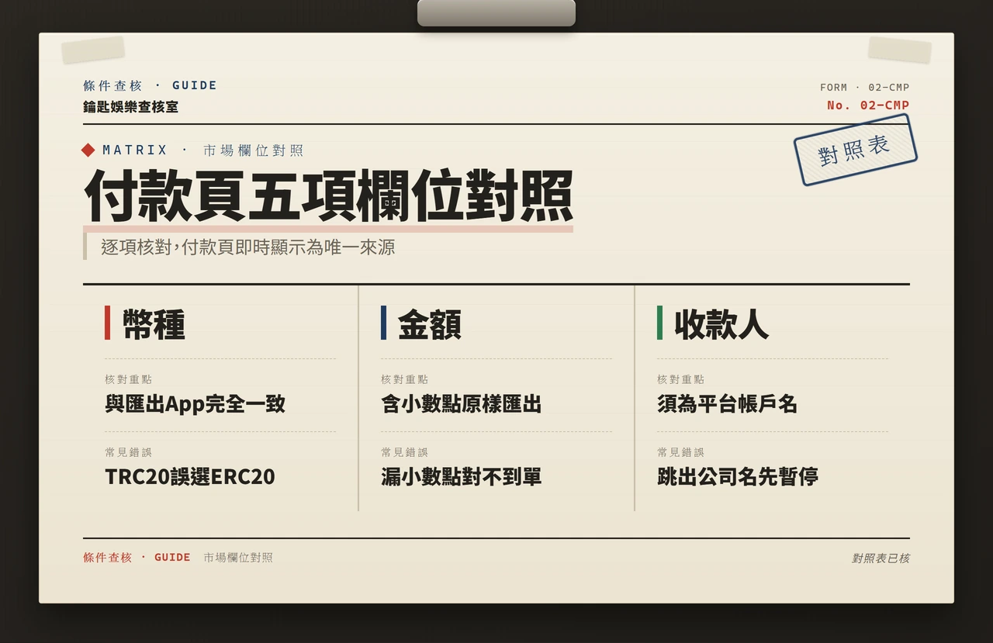Click the MATRIX label text
Viewport: 993px width, 643px height.
click(135, 150)
